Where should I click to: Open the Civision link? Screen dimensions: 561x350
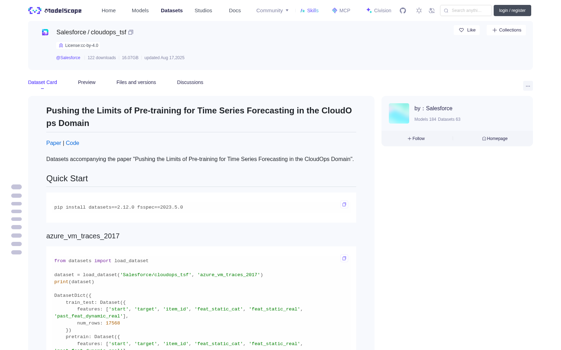379,10
